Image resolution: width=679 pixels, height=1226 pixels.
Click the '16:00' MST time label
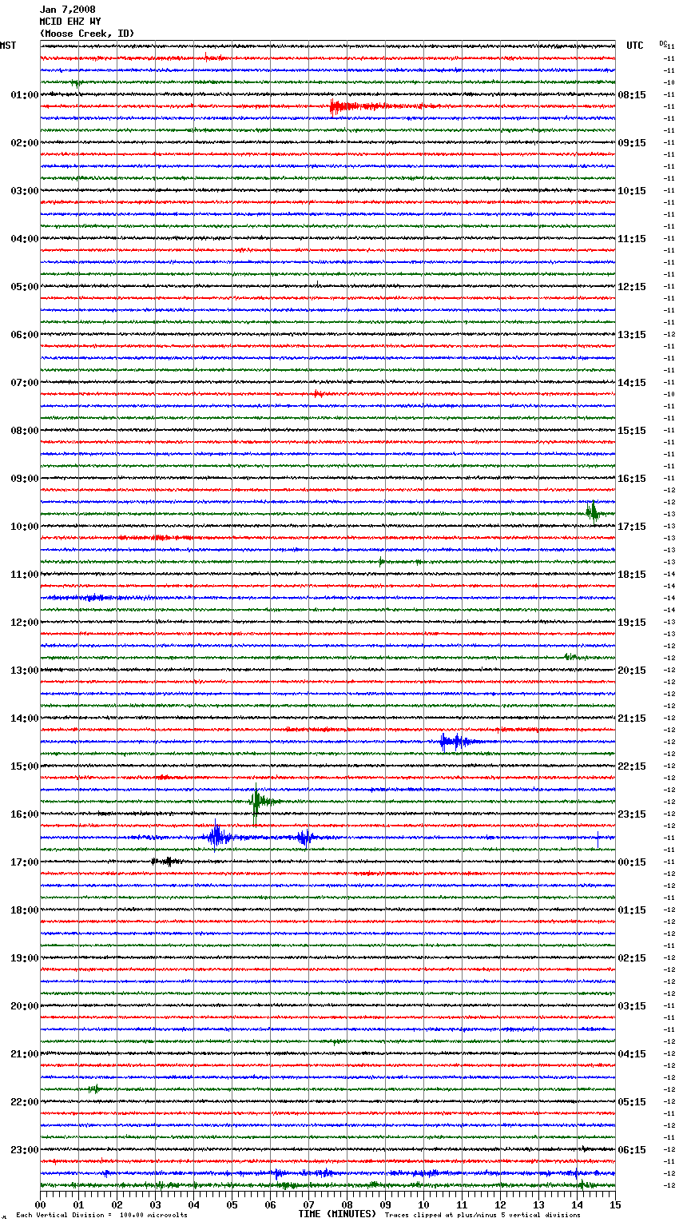coord(25,814)
